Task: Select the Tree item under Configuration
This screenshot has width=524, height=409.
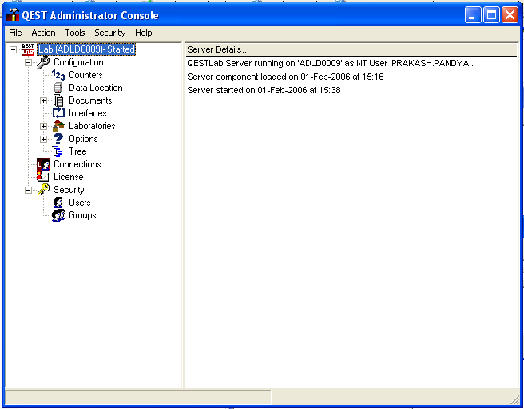Action: 77,151
